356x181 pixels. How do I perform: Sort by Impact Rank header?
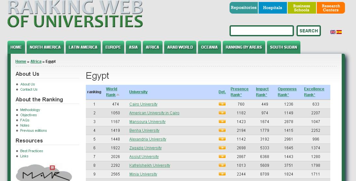click(262, 92)
